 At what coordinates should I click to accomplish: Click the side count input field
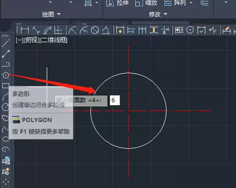click(x=115, y=100)
